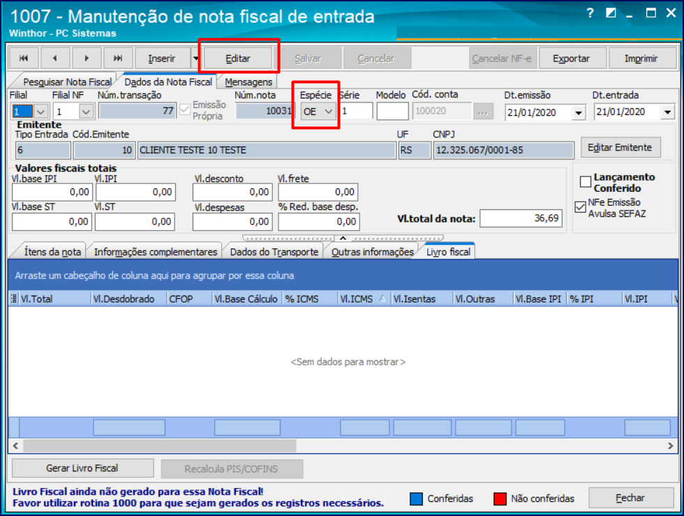Screen dimensions: 684x516
Task: Click the horizontal scrollbar thumb
Action: click(x=160, y=446)
